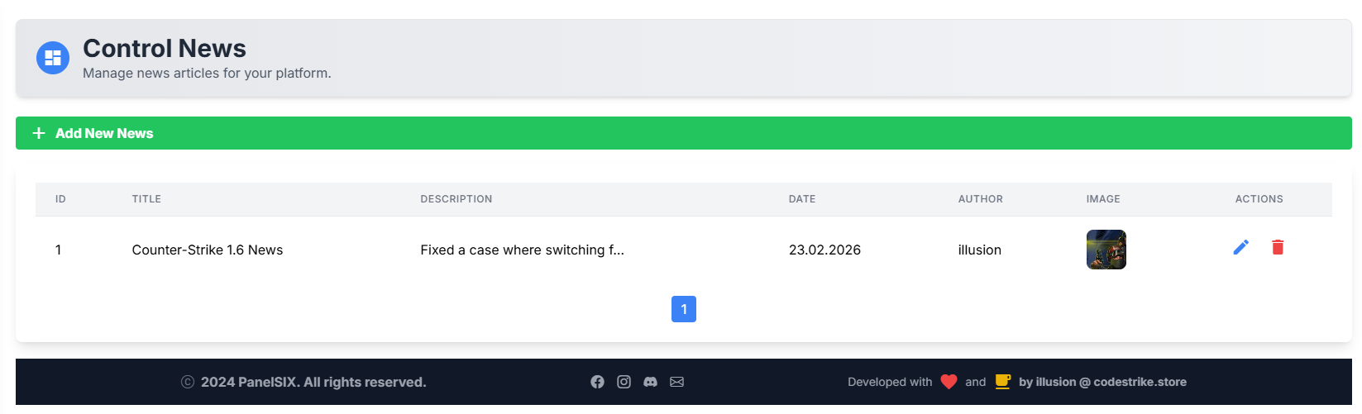The height and width of the screenshot is (414, 1362).
Task: Click the yellow coffee cup icon
Action: coord(1002,382)
